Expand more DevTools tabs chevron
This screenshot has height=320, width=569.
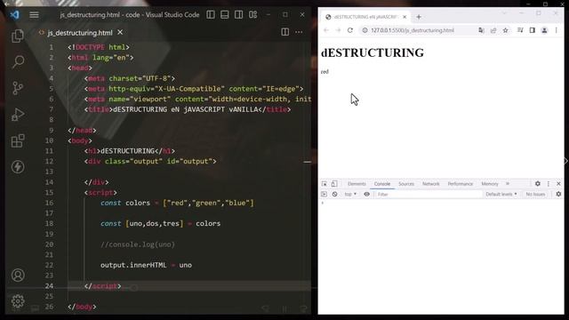coord(508,184)
